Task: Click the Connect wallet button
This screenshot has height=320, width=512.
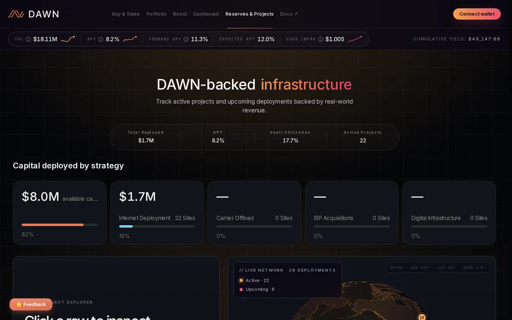Action: [477, 14]
